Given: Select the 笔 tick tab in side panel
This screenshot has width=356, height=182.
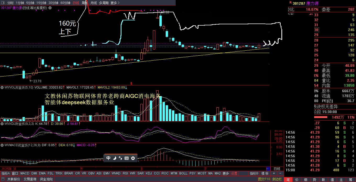Looking at the screenshot, I should [x=288, y=180].
